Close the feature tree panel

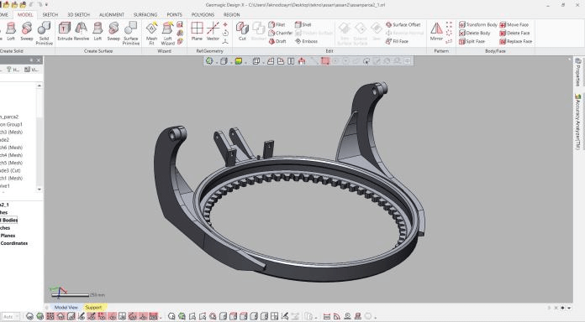coord(39,60)
